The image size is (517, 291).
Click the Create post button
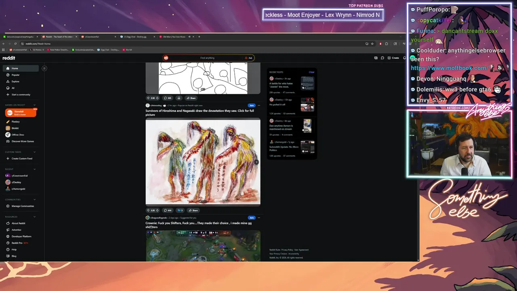pyautogui.click(x=393, y=58)
